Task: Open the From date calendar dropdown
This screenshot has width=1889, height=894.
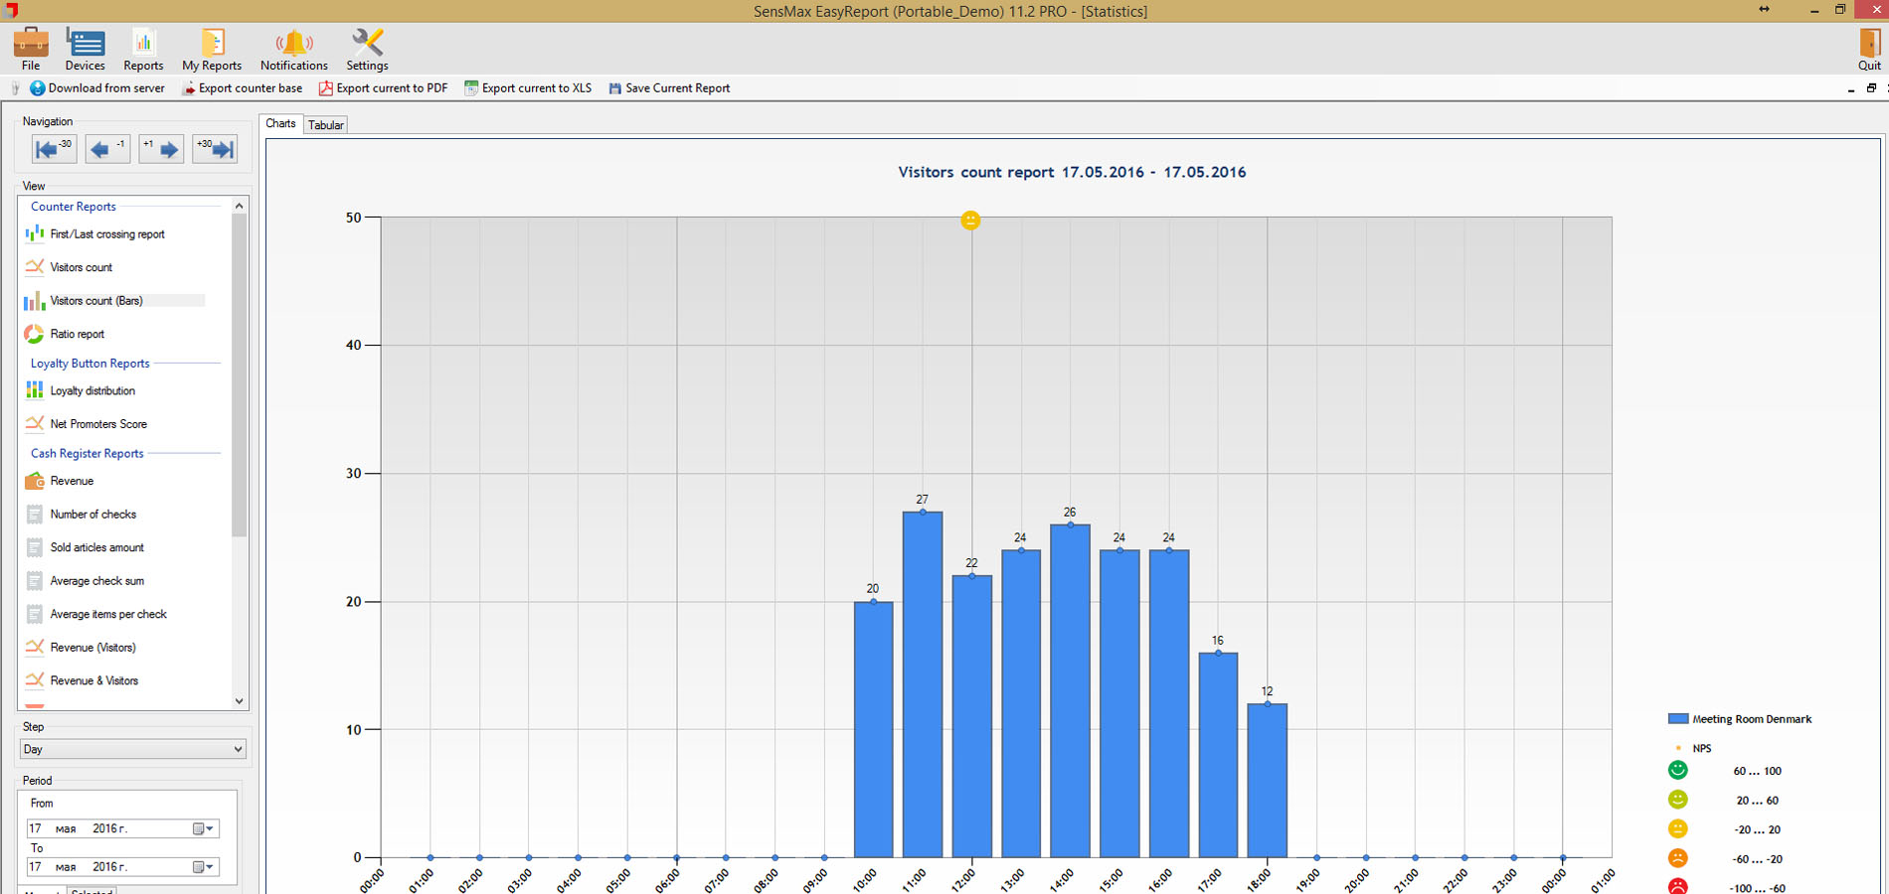Action: [203, 828]
